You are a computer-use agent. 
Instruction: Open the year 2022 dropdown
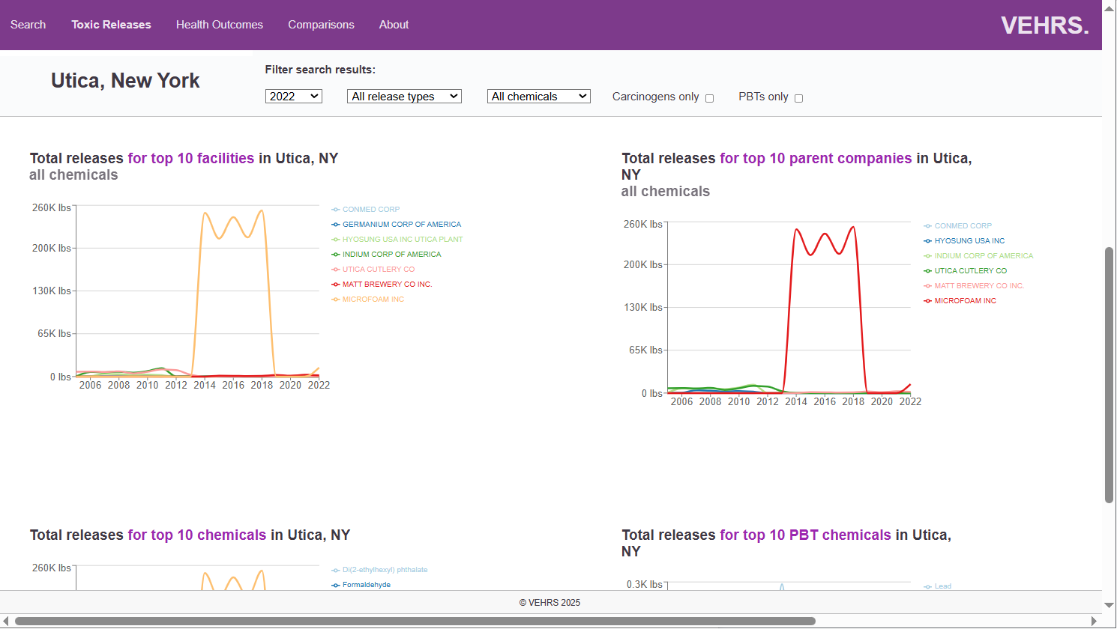[294, 97]
